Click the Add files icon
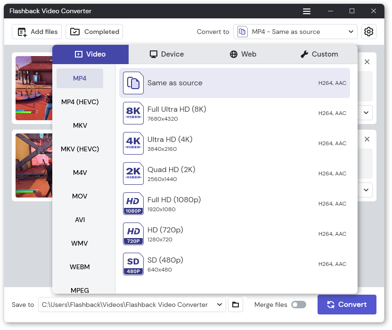392x330 pixels. pyautogui.click(x=22, y=32)
